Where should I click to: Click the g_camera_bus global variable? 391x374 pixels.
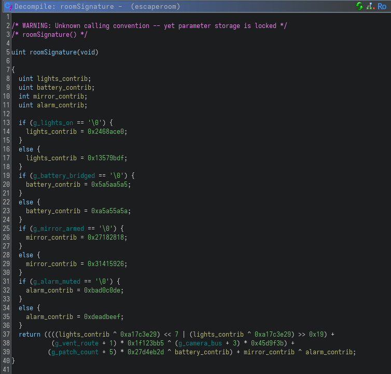click(200, 343)
